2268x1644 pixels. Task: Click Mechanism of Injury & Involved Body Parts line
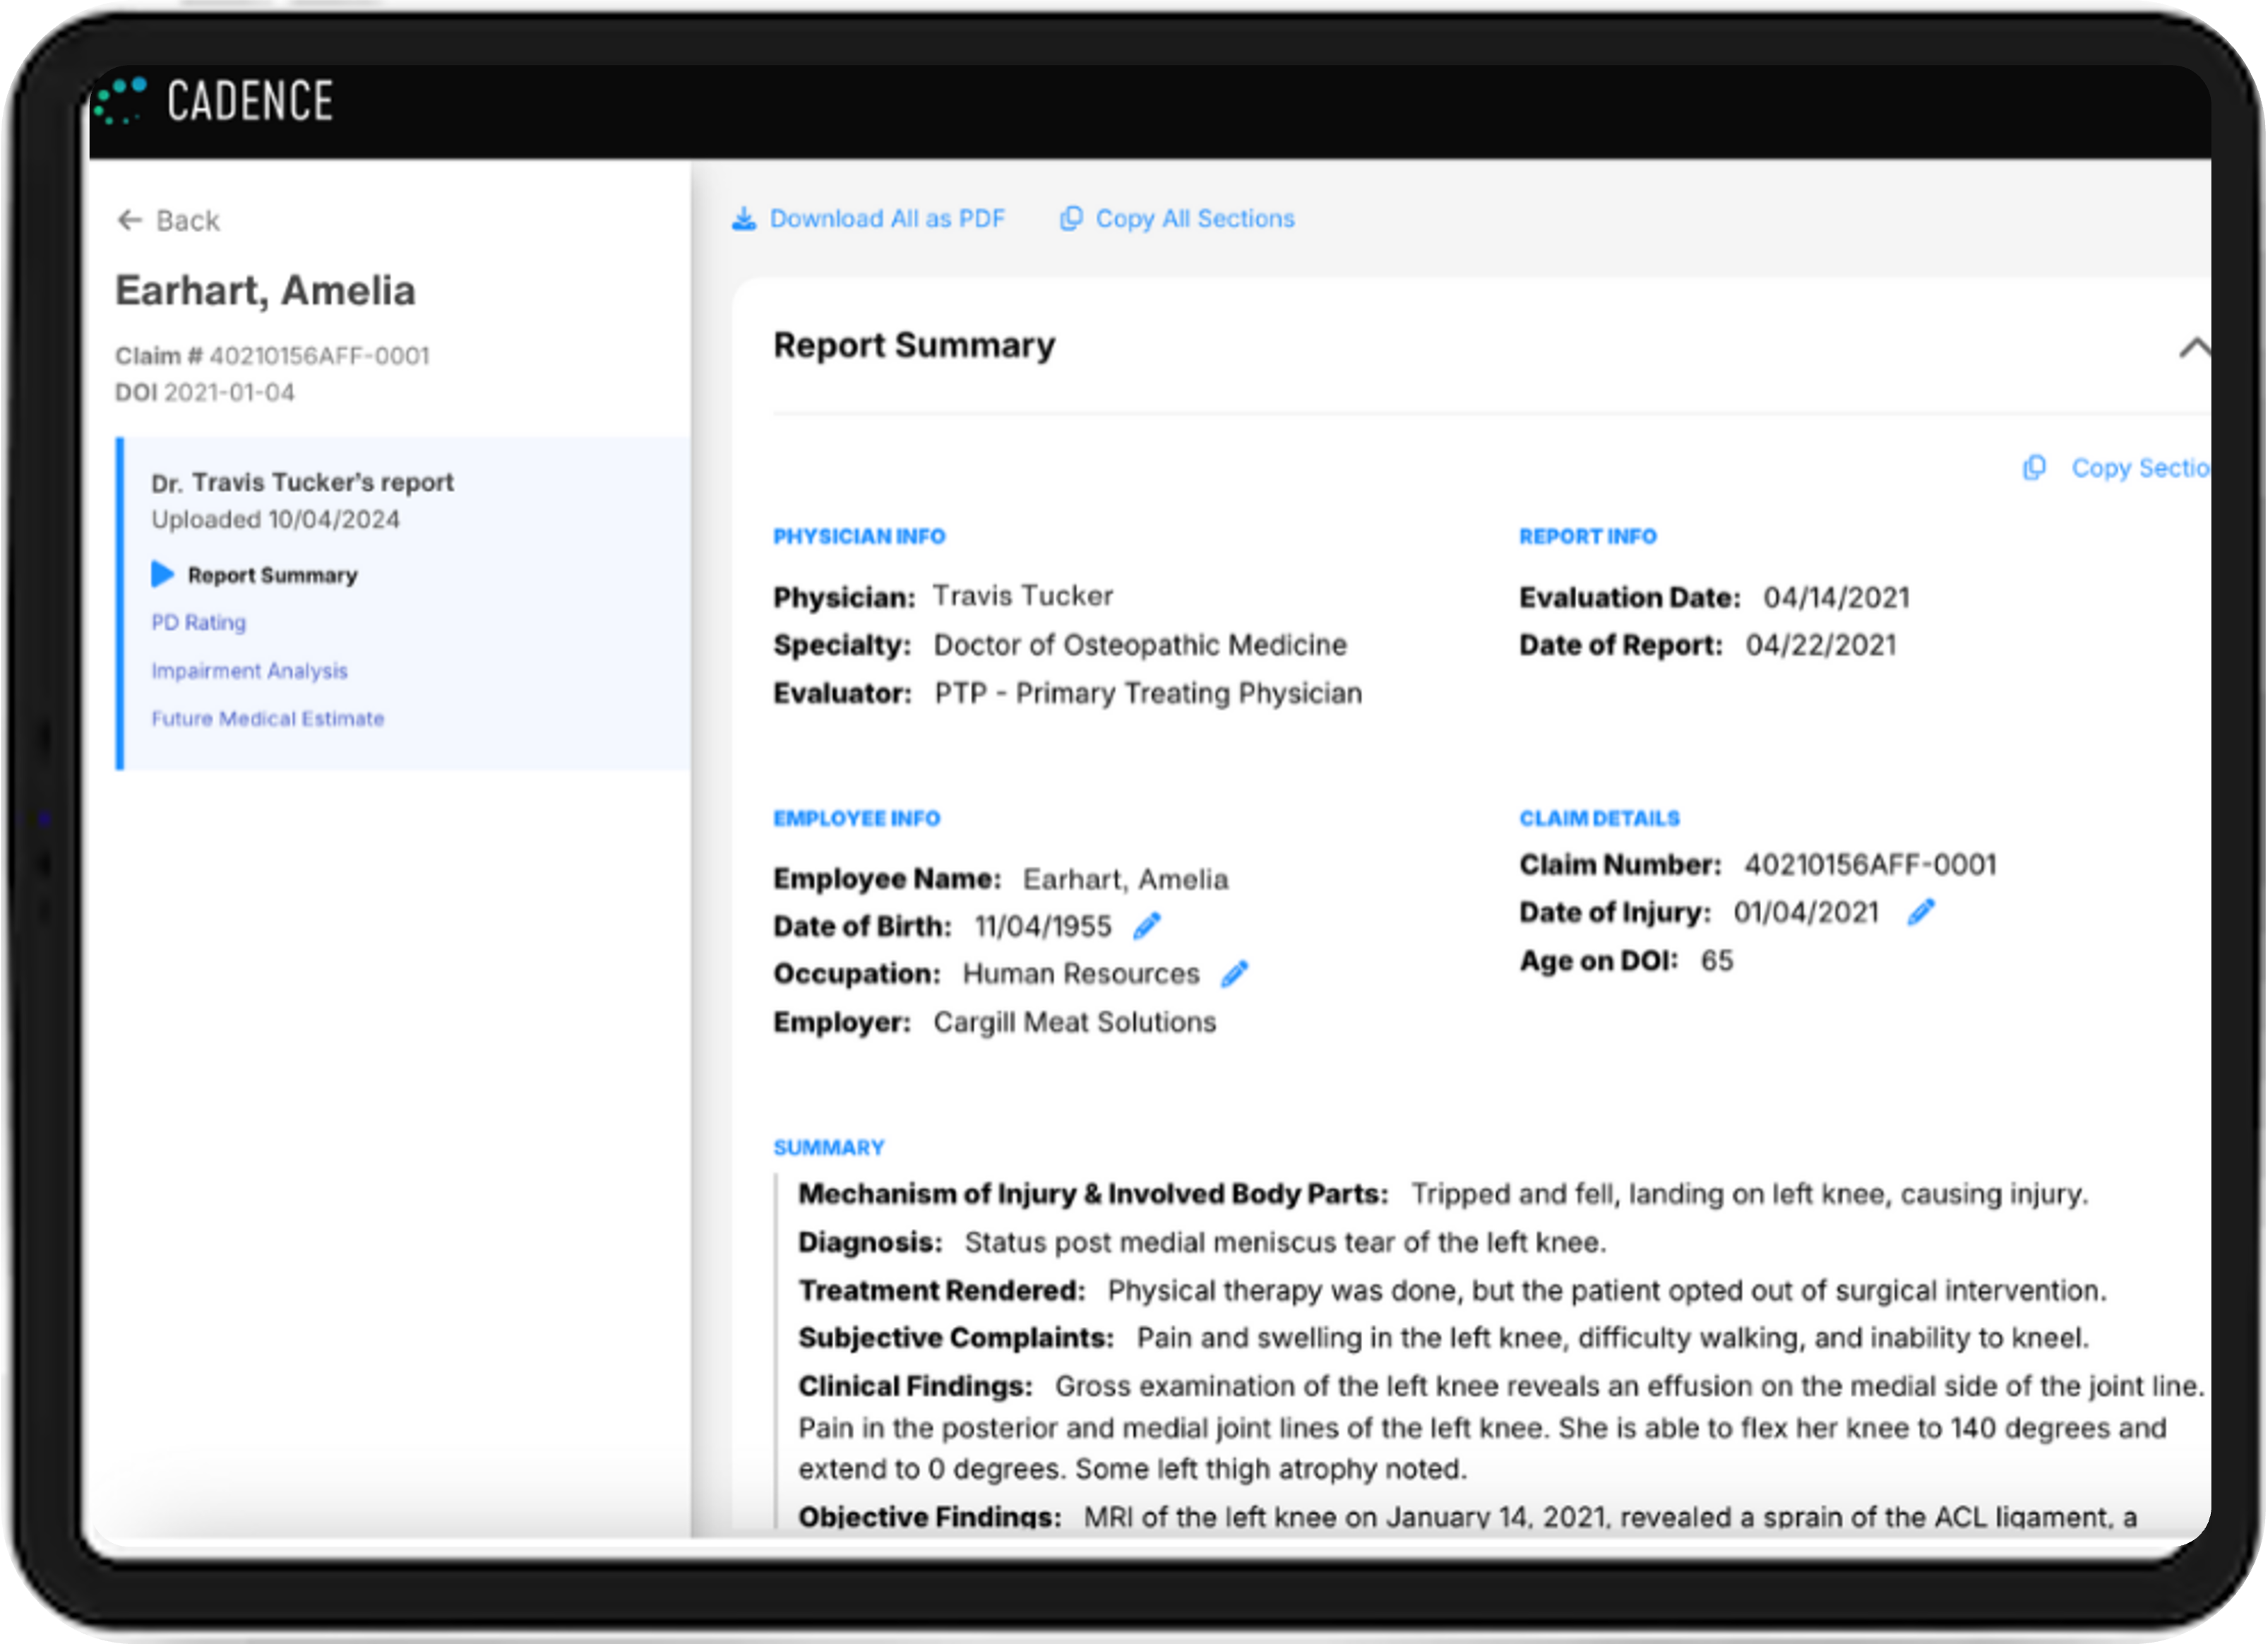pyautogui.click(x=1443, y=1194)
